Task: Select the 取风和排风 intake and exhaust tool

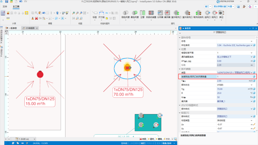Action: (x=198, y=14)
